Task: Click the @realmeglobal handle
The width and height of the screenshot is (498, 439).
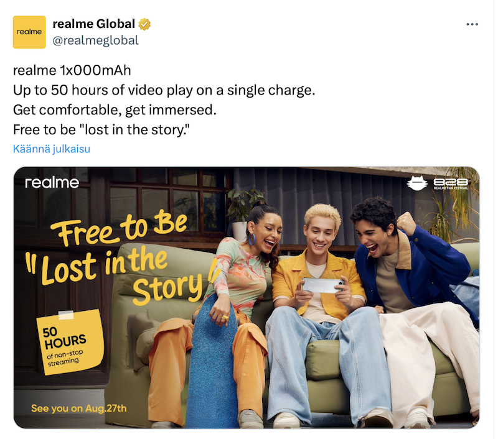Action: point(96,40)
